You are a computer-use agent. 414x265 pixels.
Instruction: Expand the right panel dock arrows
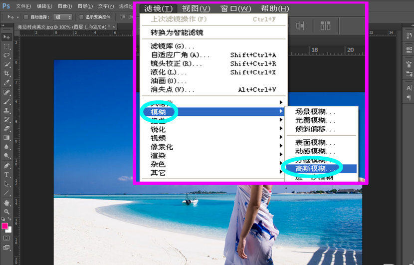tap(412, 25)
